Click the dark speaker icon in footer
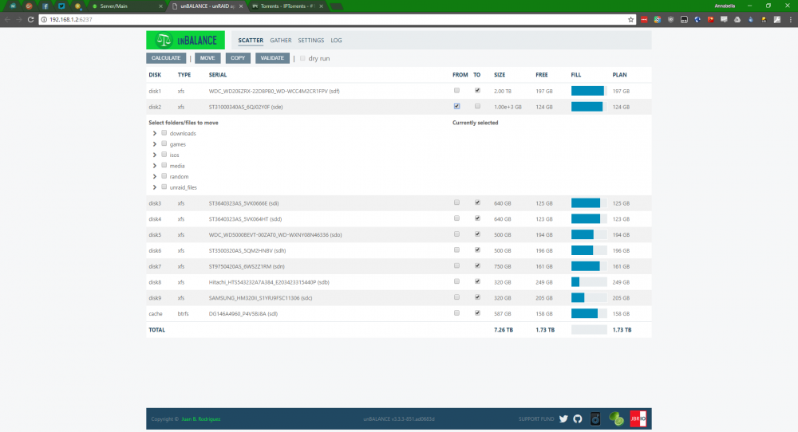The height and width of the screenshot is (432, 798). tap(595, 418)
